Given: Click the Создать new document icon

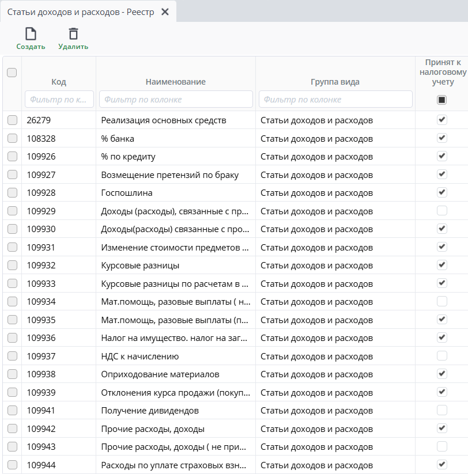Looking at the screenshot, I should point(31,34).
